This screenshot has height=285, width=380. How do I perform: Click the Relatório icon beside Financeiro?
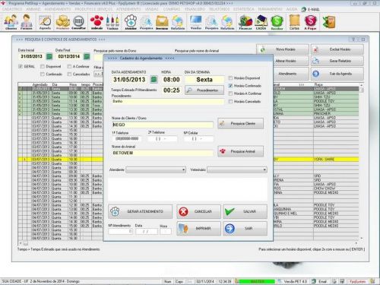coord(227,22)
